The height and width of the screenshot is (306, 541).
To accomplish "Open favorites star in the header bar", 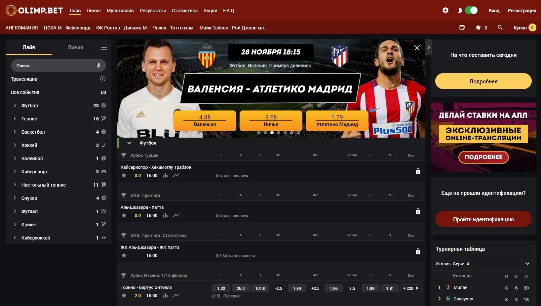I will pos(478,27).
